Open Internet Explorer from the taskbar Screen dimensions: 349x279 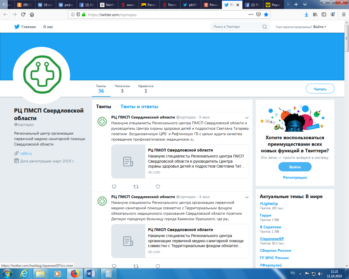coord(25,273)
